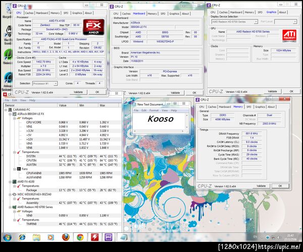This screenshot has width=303, height=252.
Task: Switch to Caches tab in the FX-logo CPU-Z window
Action: coord(29,13)
